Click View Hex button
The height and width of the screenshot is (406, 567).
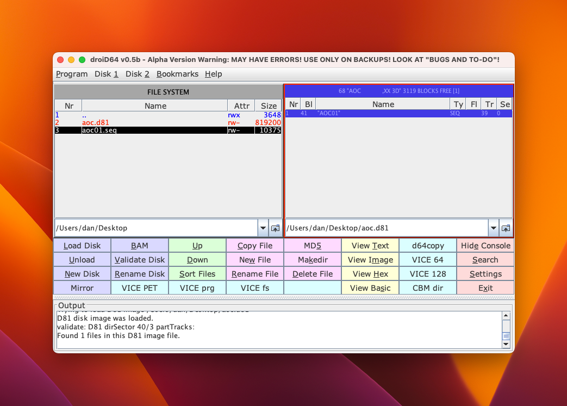370,274
